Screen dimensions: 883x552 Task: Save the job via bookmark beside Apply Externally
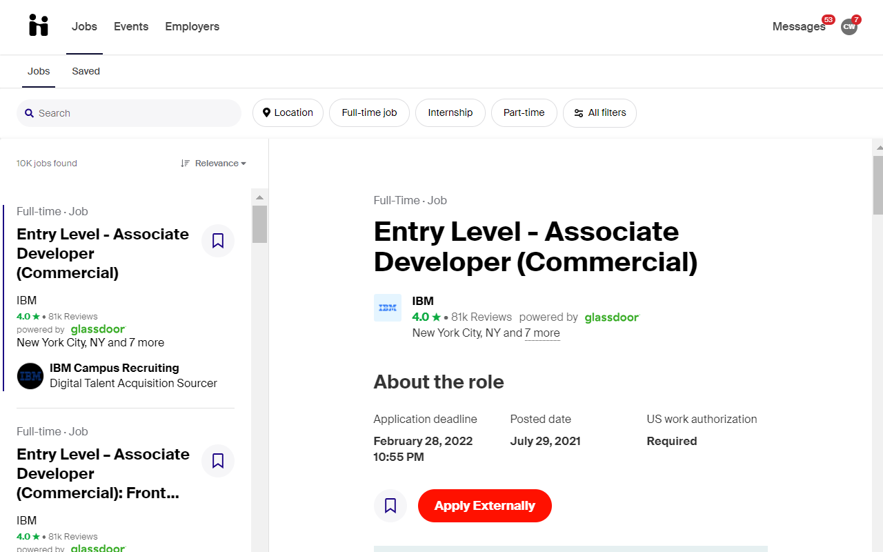tap(390, 506)
